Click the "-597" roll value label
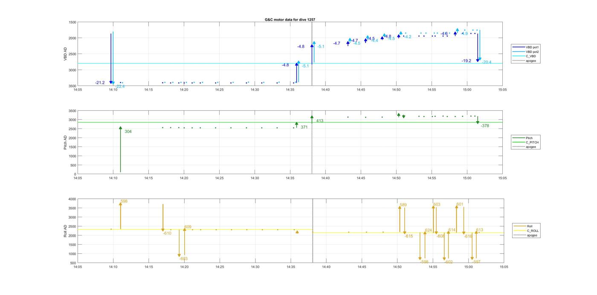The width and height of the screenshot is (597, 295). pos(476,262)
